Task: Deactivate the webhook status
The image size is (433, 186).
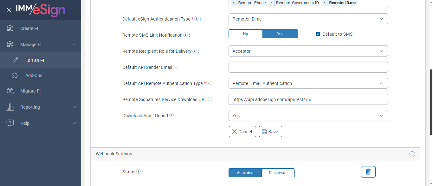Action: pyautogui.click(x=278, y=173)
